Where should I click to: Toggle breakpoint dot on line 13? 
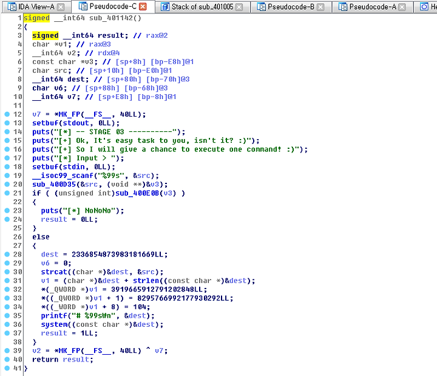pos(7,123)
